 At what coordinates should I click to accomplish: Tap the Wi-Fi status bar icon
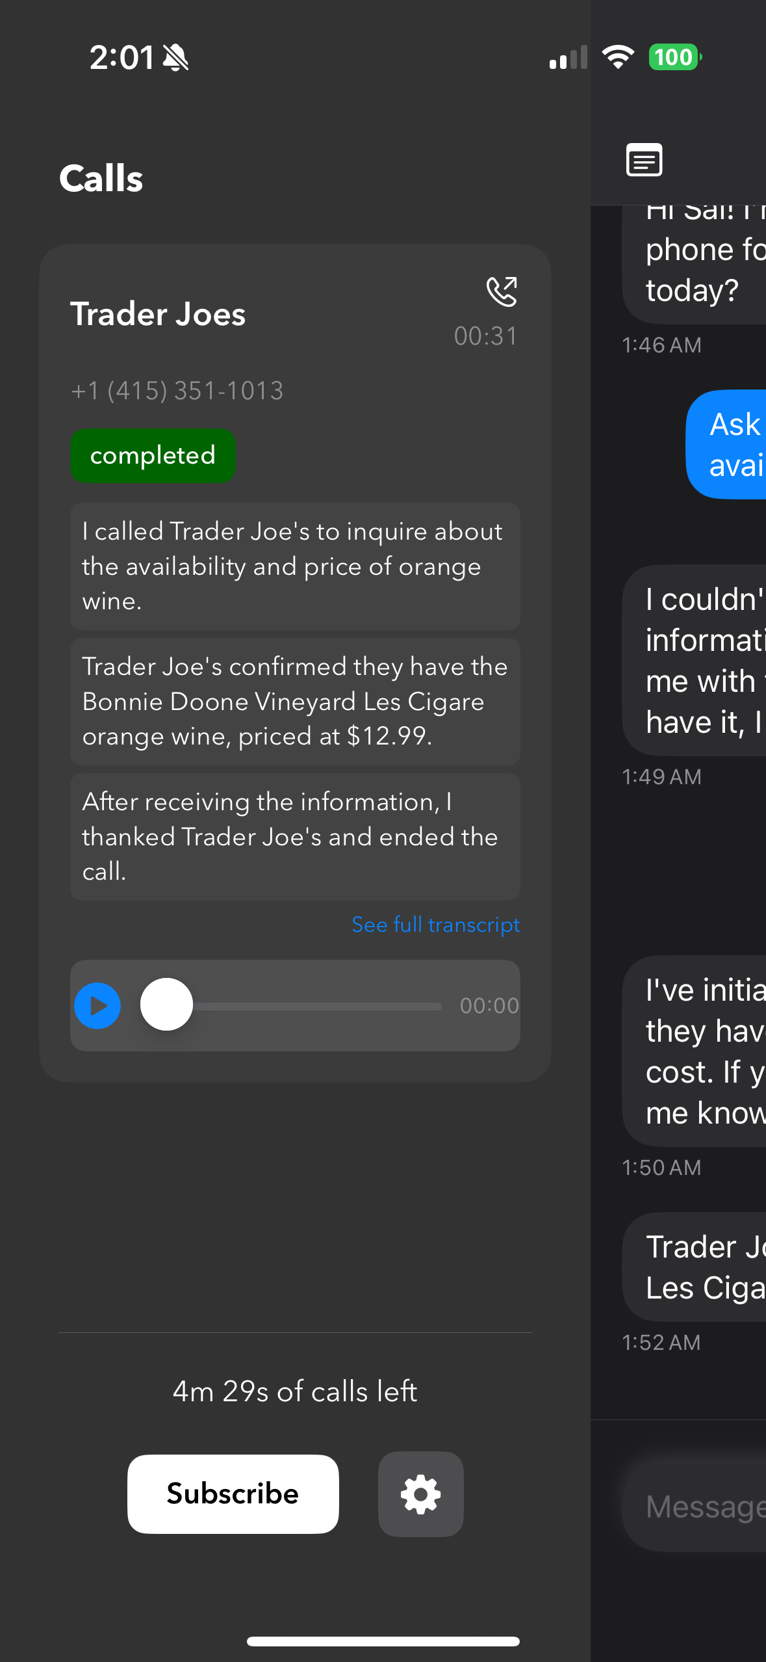(x=618, y=57)
